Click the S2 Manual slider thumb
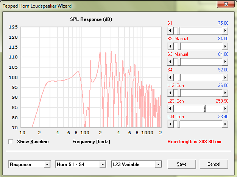 tap(179, 46)
